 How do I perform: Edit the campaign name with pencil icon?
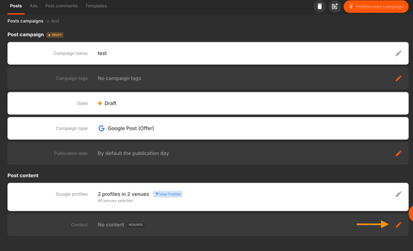[x=398, y=54]
